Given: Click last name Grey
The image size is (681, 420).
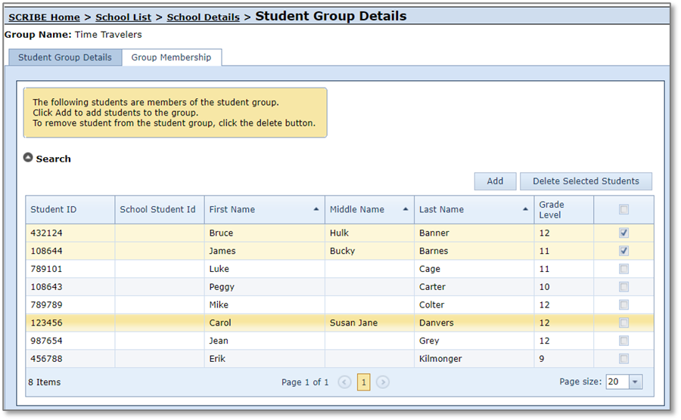Looking at the screenshot, I should tap(429, 341).
